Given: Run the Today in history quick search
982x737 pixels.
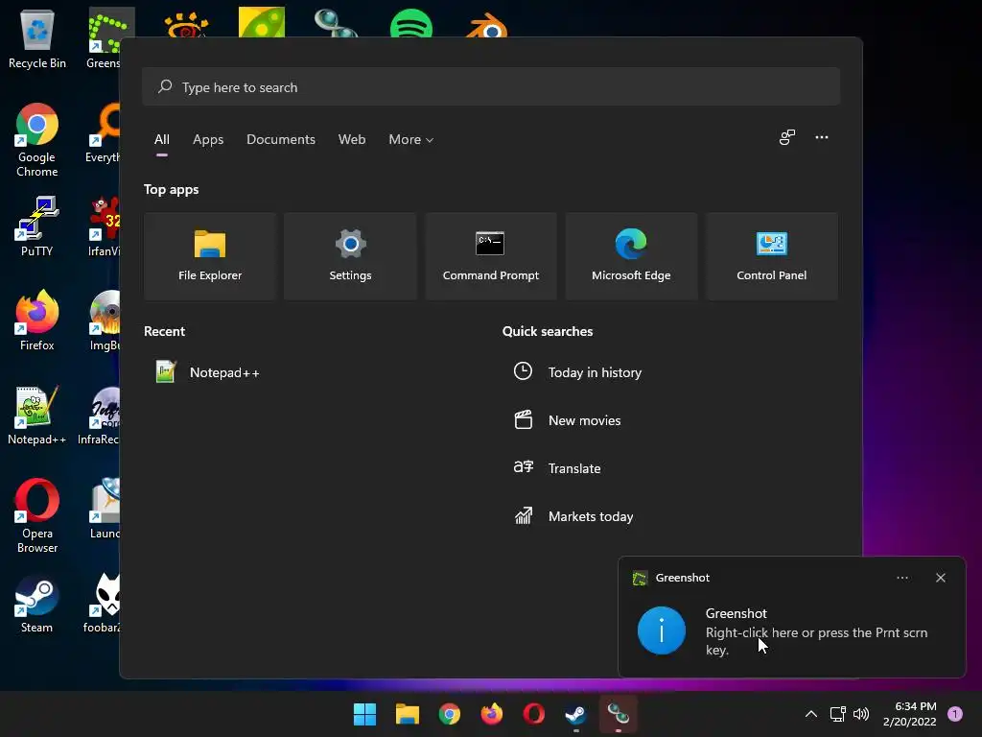Looking at the screenshot, I should [x=577, y=372].
